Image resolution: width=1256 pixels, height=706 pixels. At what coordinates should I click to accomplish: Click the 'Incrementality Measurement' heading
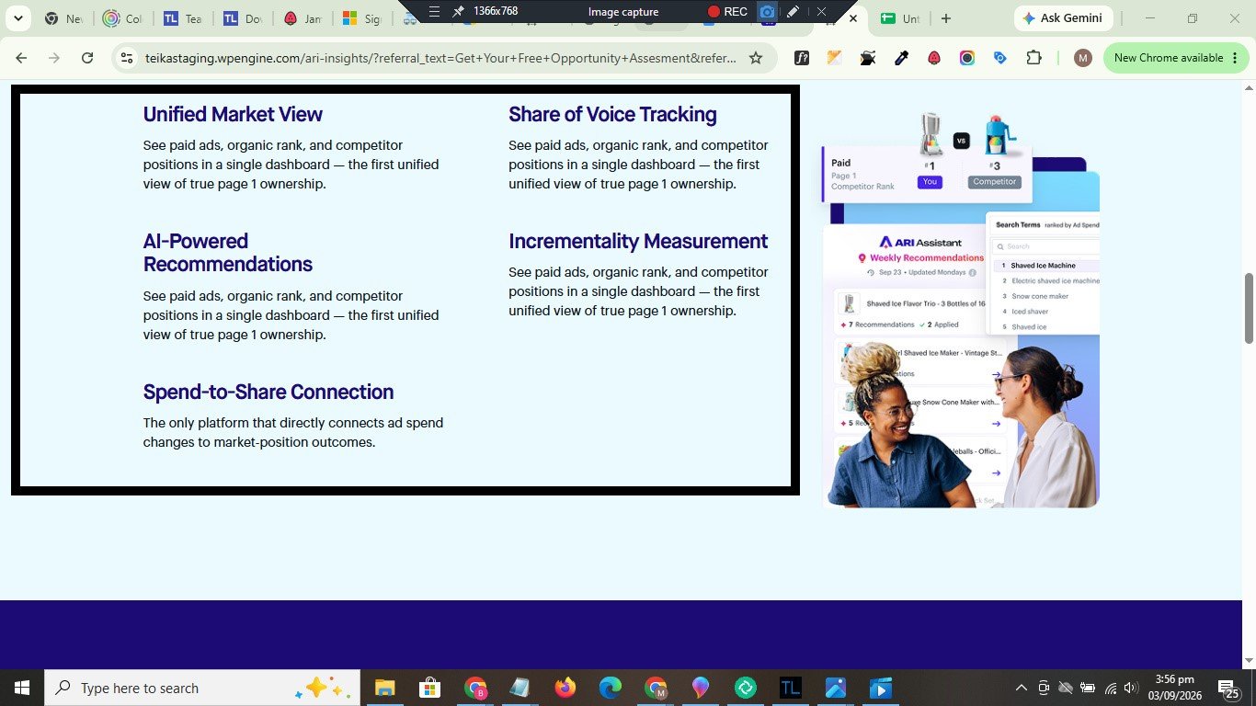(x=638, y=241)
